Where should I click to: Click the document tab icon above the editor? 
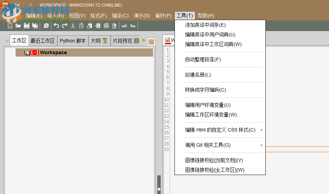click(167, 40)
